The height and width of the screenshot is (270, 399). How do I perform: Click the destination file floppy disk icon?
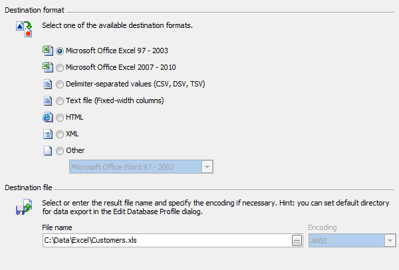pos(24,207)
